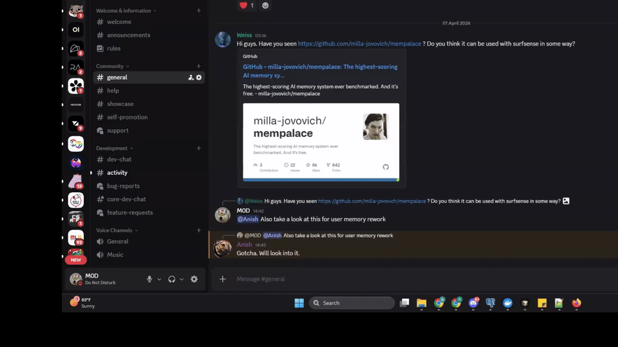This screenshot has width=618, height=347.
Task: Open Task View taskbar icon
Action: [404, 303]
